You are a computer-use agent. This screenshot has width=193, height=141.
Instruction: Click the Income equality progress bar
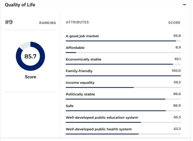(x=123, y=87)
